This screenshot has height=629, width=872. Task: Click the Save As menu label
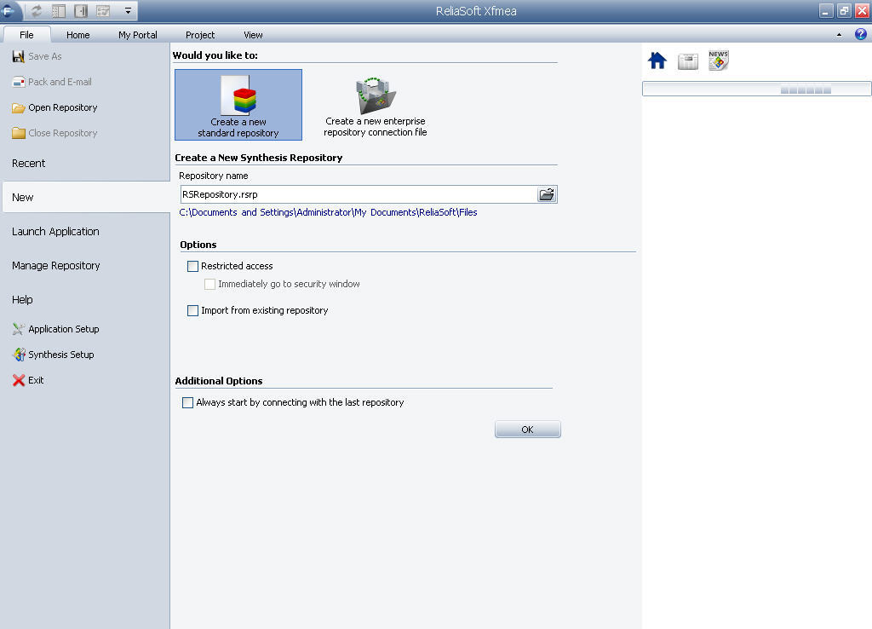point(45,56)
